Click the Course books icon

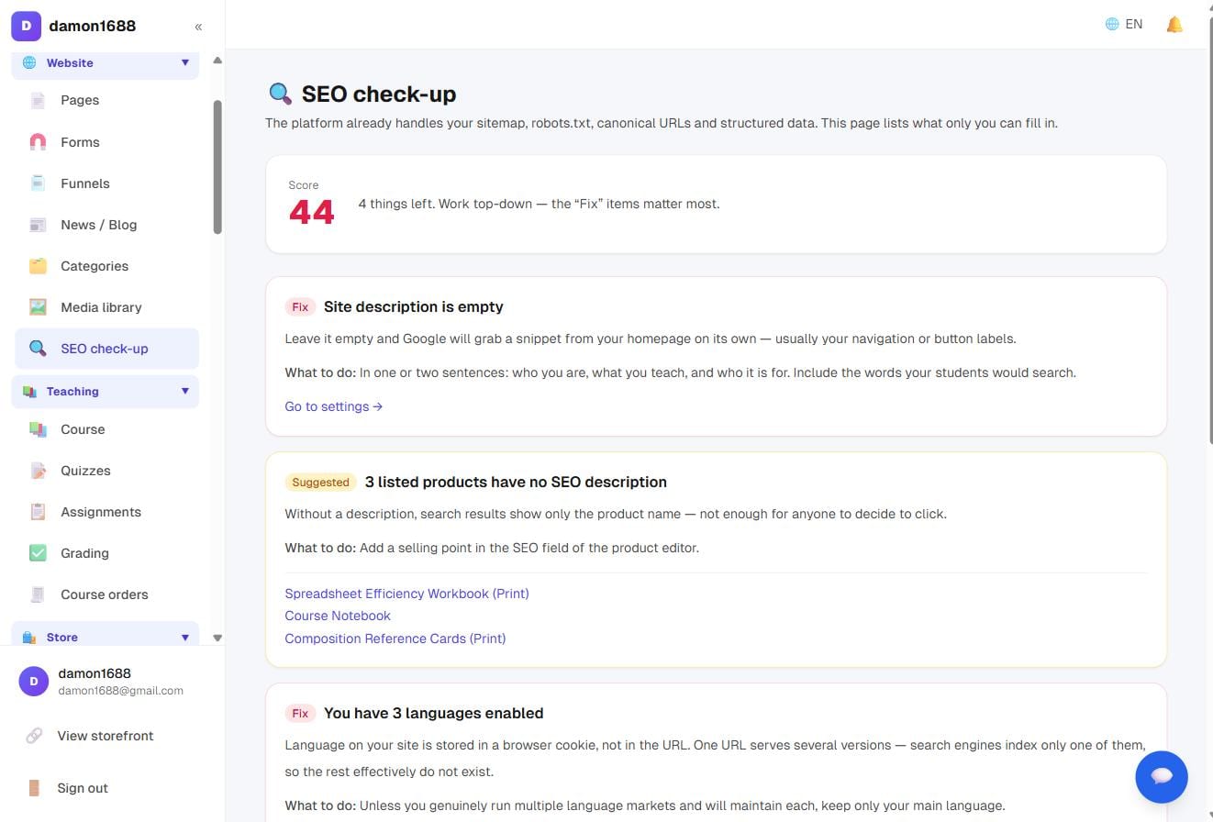click(x=38, y=429)
